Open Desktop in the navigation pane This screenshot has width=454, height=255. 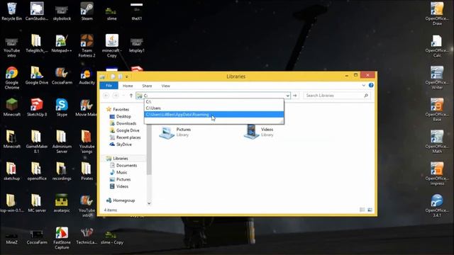tap(120, 116)
